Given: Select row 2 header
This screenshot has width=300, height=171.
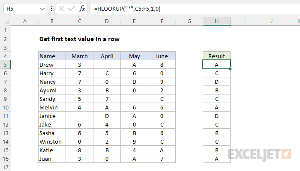Looking at the screenshot, I should tap(5, 39).
